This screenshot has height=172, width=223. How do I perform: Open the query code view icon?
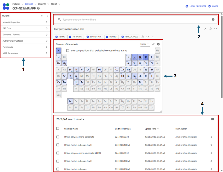(215, 29)
